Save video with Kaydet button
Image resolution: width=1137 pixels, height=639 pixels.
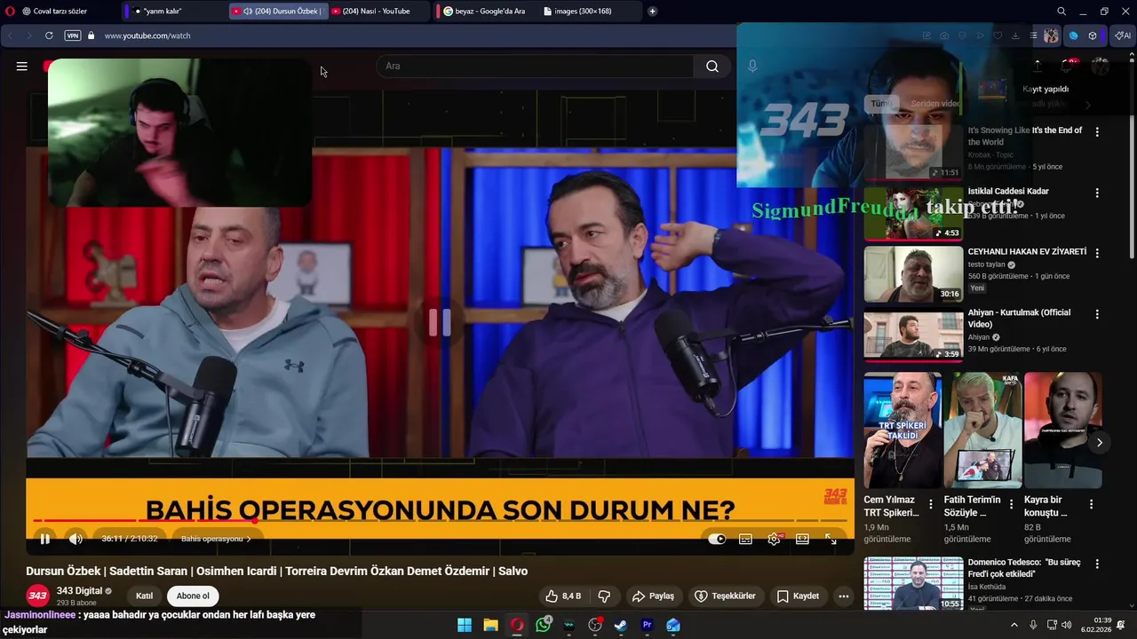click(x=798, y=596)
